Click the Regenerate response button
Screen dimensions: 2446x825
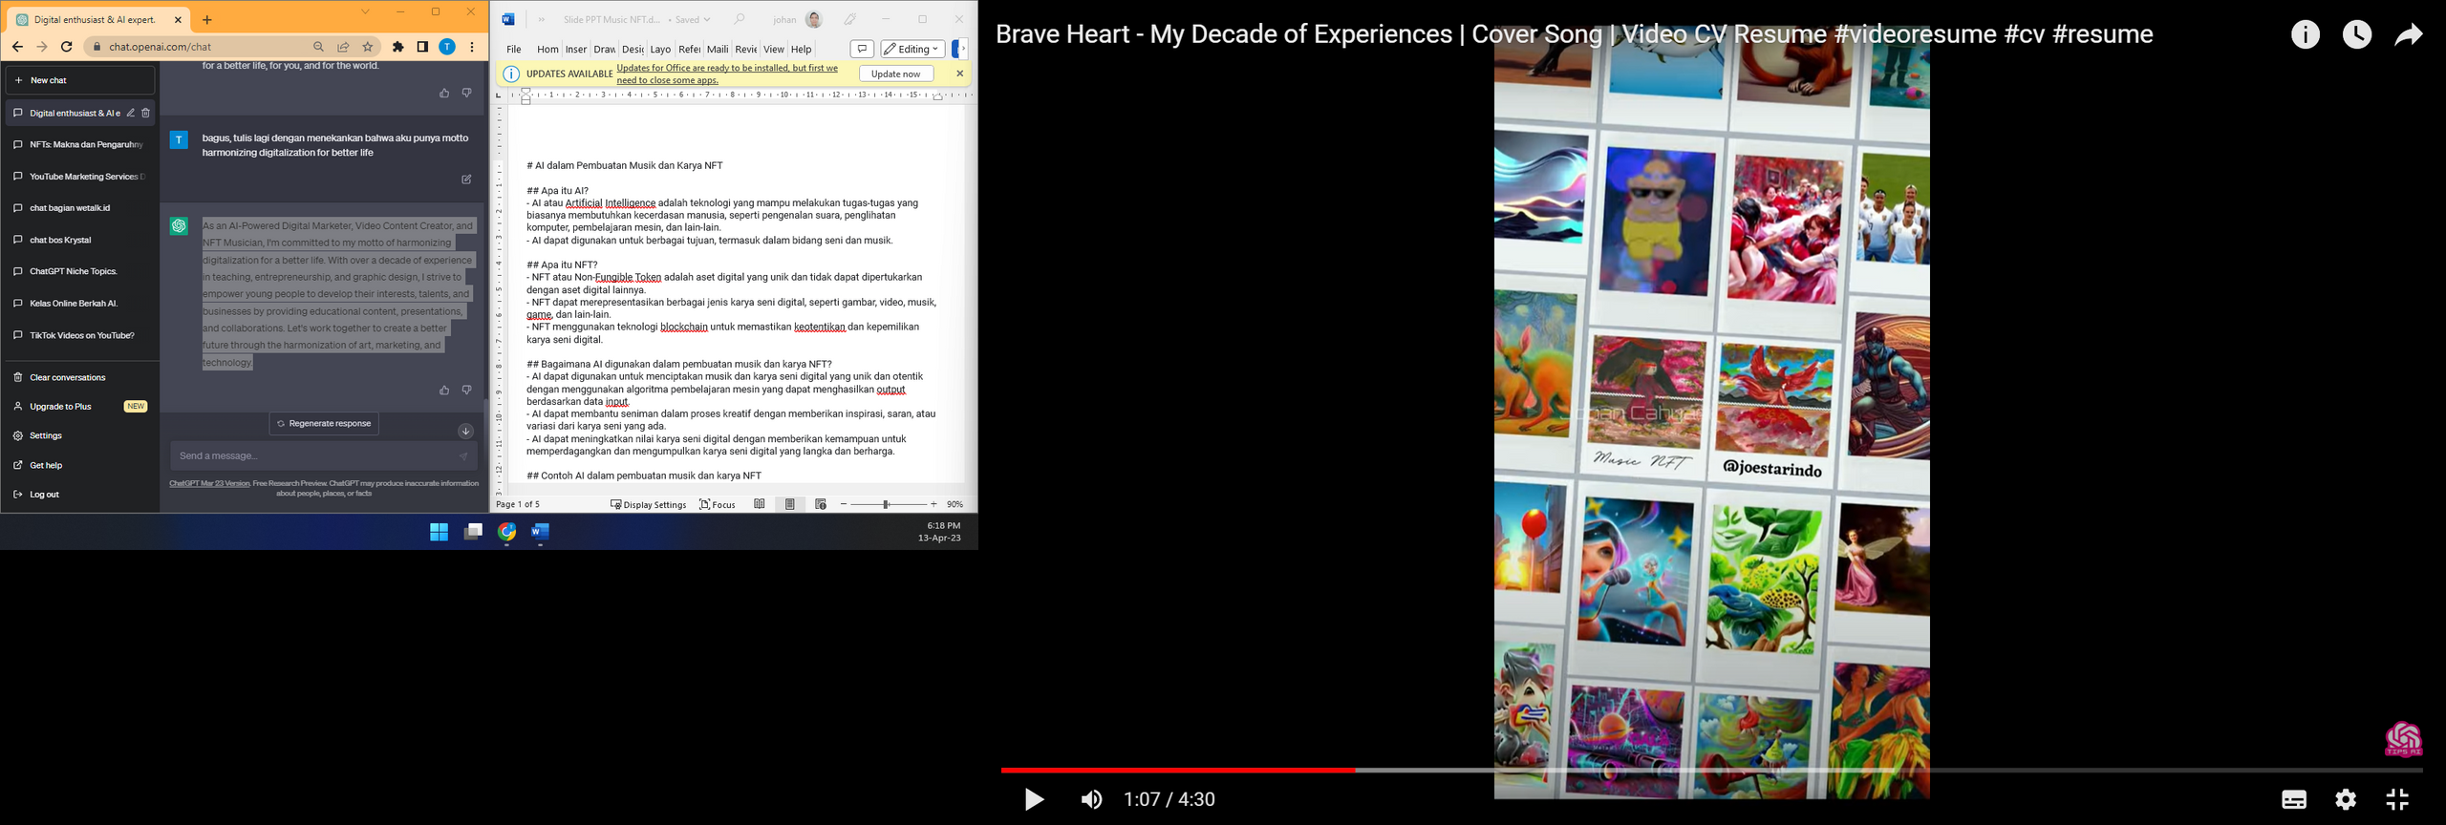(324, 423)
